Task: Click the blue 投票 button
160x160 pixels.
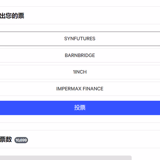Action: (x=80, y=108)
